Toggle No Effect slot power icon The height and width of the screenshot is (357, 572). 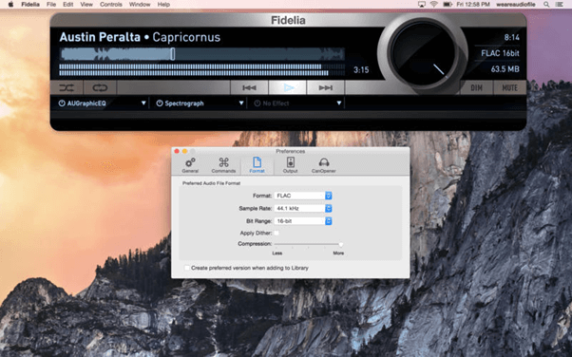point(257,103)
